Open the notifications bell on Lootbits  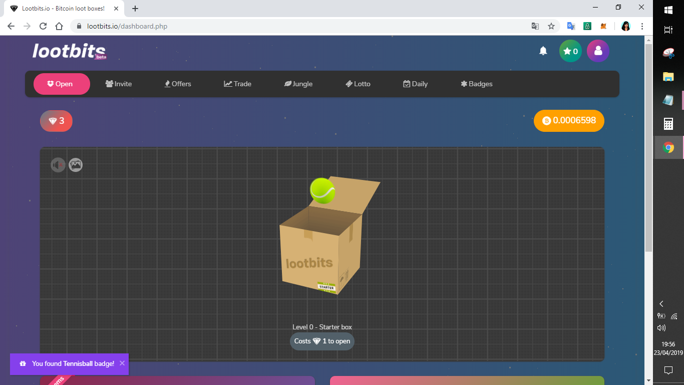543,51
